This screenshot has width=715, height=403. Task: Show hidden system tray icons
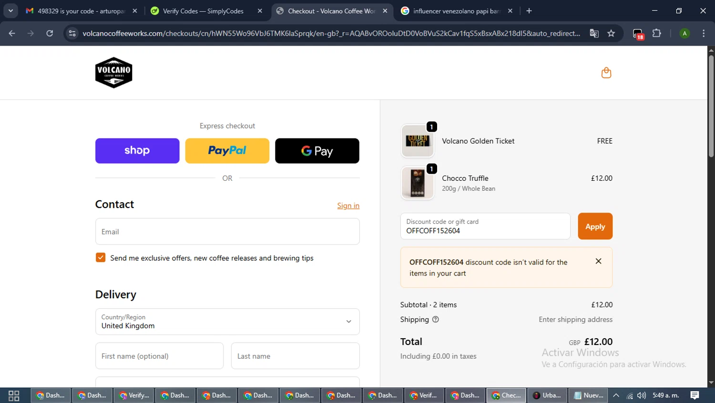616,395
